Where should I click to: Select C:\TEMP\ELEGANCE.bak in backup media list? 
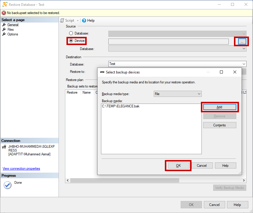click(121, 106)
